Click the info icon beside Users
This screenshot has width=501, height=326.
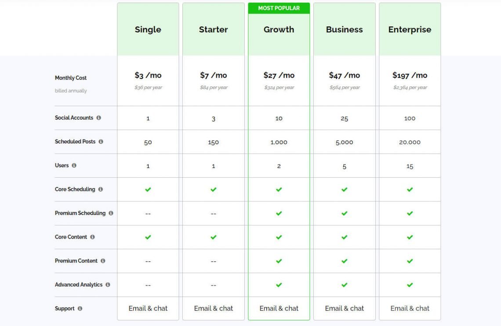pyautogui.click(x=74, y=165)
